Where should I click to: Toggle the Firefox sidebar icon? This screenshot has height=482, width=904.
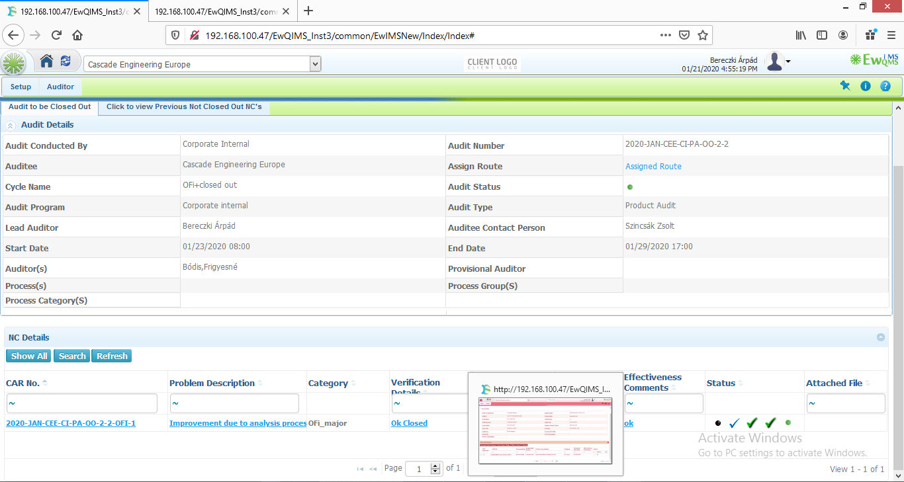[x=822, y=35]
